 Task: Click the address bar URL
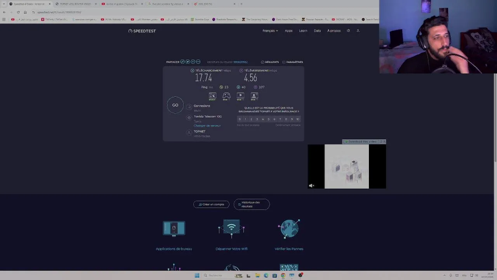click(59, 12)
